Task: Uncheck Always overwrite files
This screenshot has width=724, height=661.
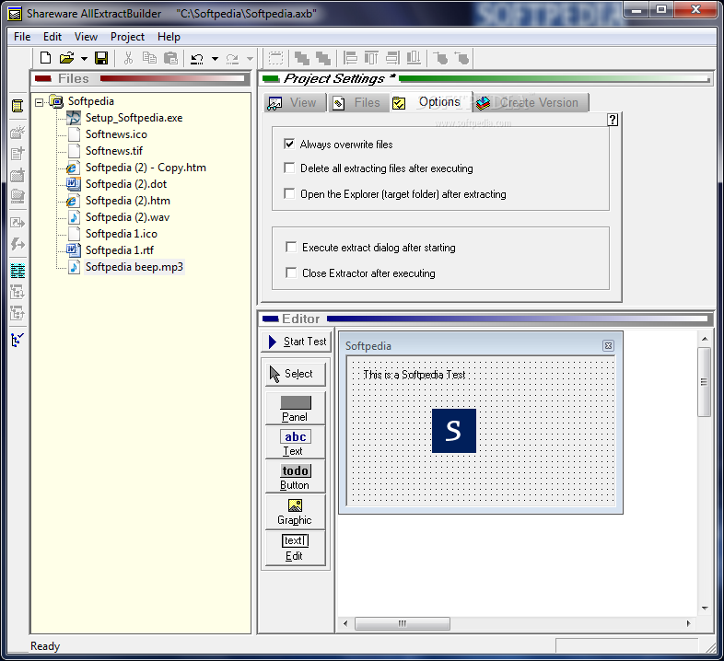Action: click(x=289, y=144)
